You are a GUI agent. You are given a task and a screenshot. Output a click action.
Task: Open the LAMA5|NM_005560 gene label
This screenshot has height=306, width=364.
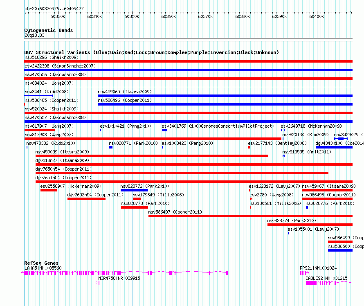pos(43,268)
